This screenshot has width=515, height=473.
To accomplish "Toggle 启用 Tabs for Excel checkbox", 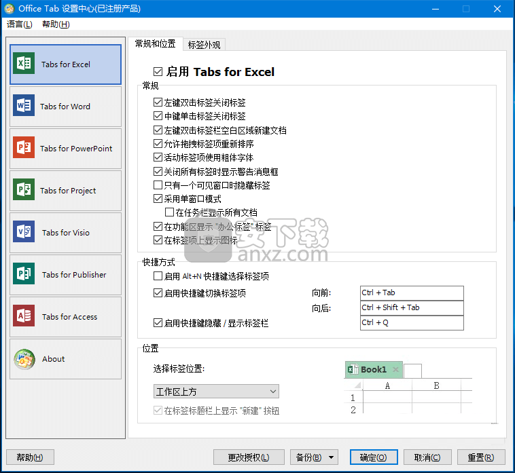I will click(x=158, y=71).
